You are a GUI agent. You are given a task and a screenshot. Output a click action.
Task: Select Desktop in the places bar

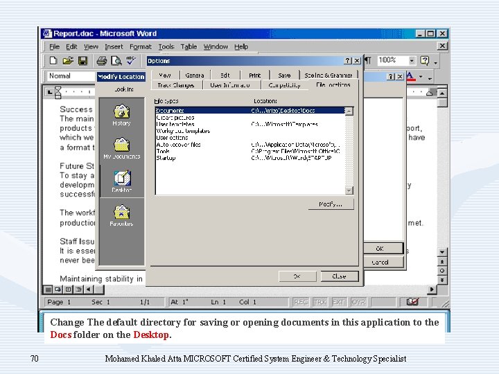(122, 181)
